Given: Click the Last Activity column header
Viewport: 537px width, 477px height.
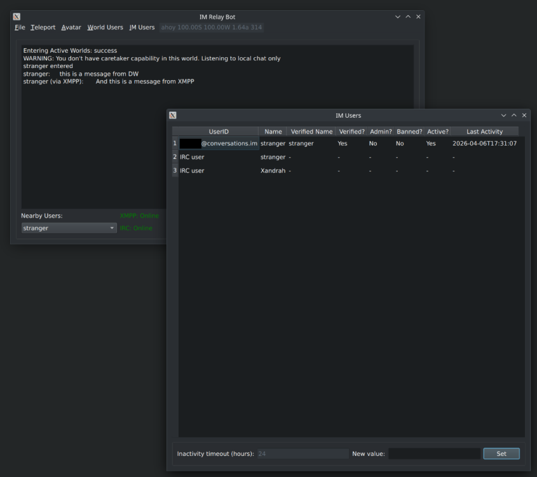Looking at the screenshot, I should 484,131.
